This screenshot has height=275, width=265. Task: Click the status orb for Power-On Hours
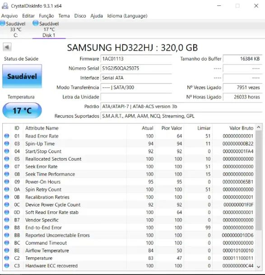point(7,182)
